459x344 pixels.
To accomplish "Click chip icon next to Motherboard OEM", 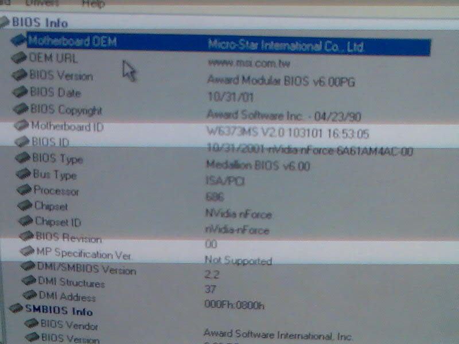I will pos(18,40).
